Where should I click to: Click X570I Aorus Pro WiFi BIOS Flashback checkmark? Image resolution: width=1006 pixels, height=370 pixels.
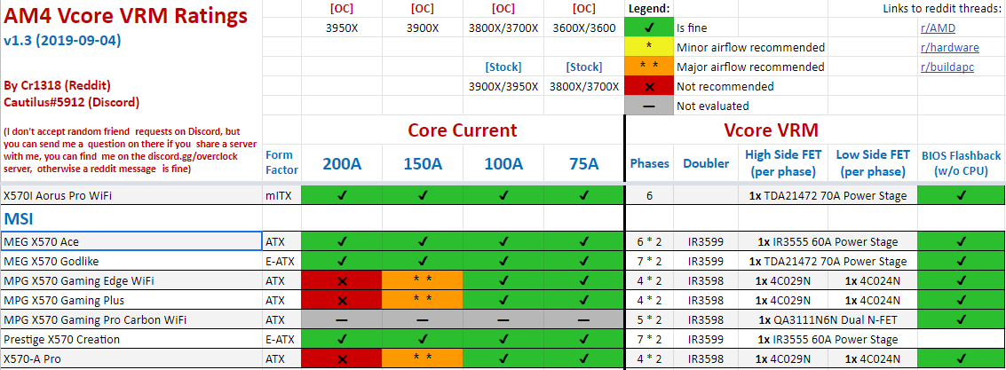(x=961, y=195)
